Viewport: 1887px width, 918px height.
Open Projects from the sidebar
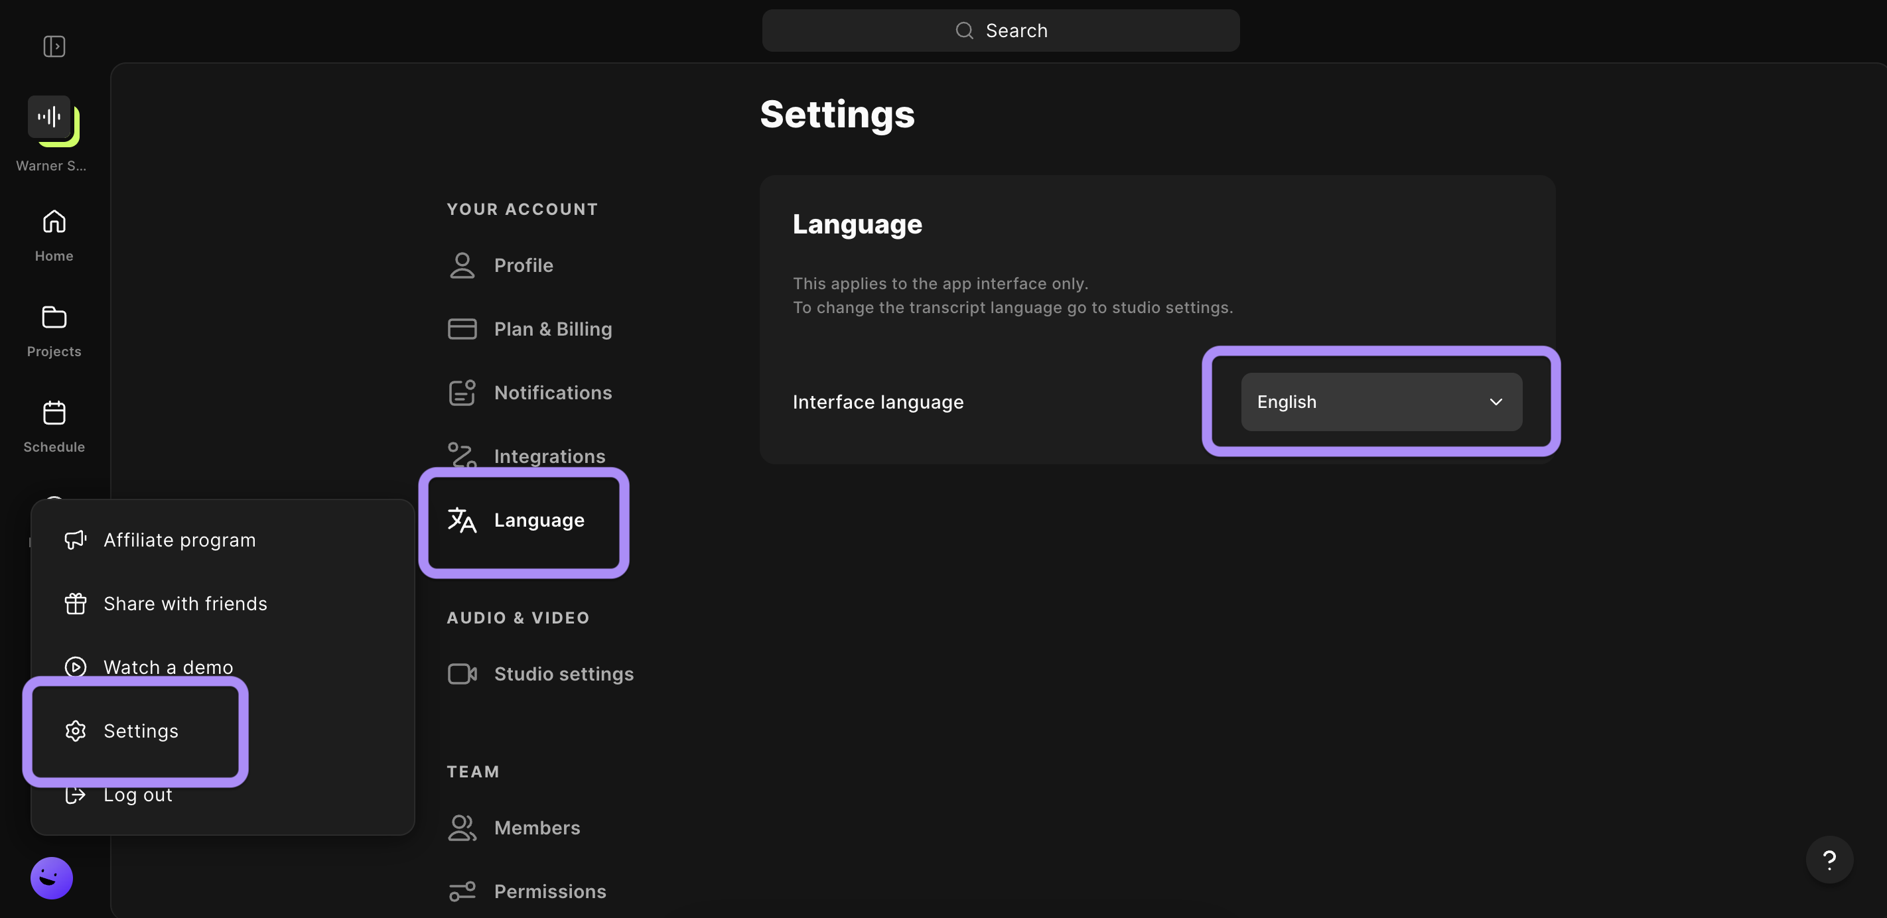(54, 331)
